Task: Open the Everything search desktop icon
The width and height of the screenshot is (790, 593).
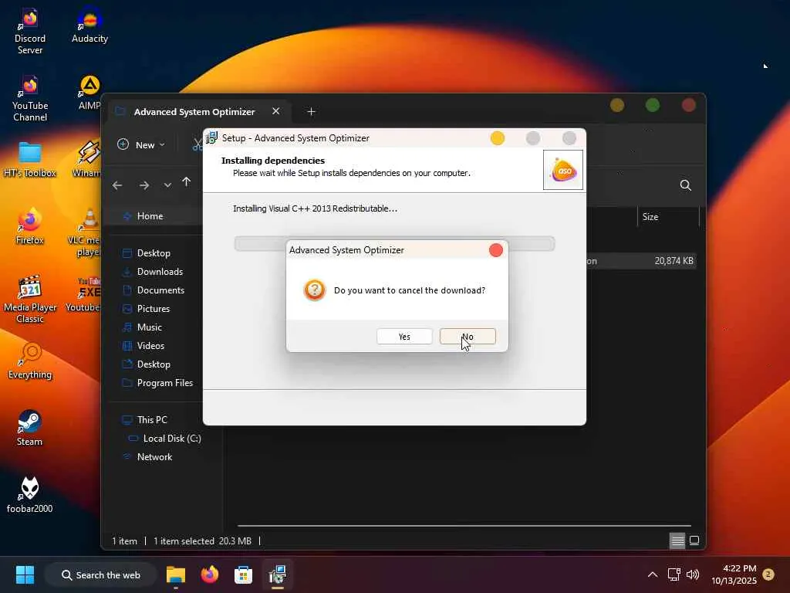Action: 30,361
